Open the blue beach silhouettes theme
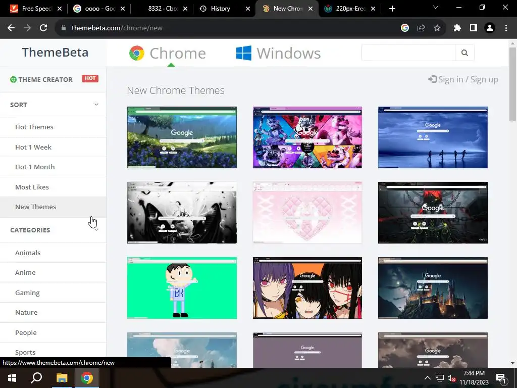 pyautogui.click(x=433, y=137)
